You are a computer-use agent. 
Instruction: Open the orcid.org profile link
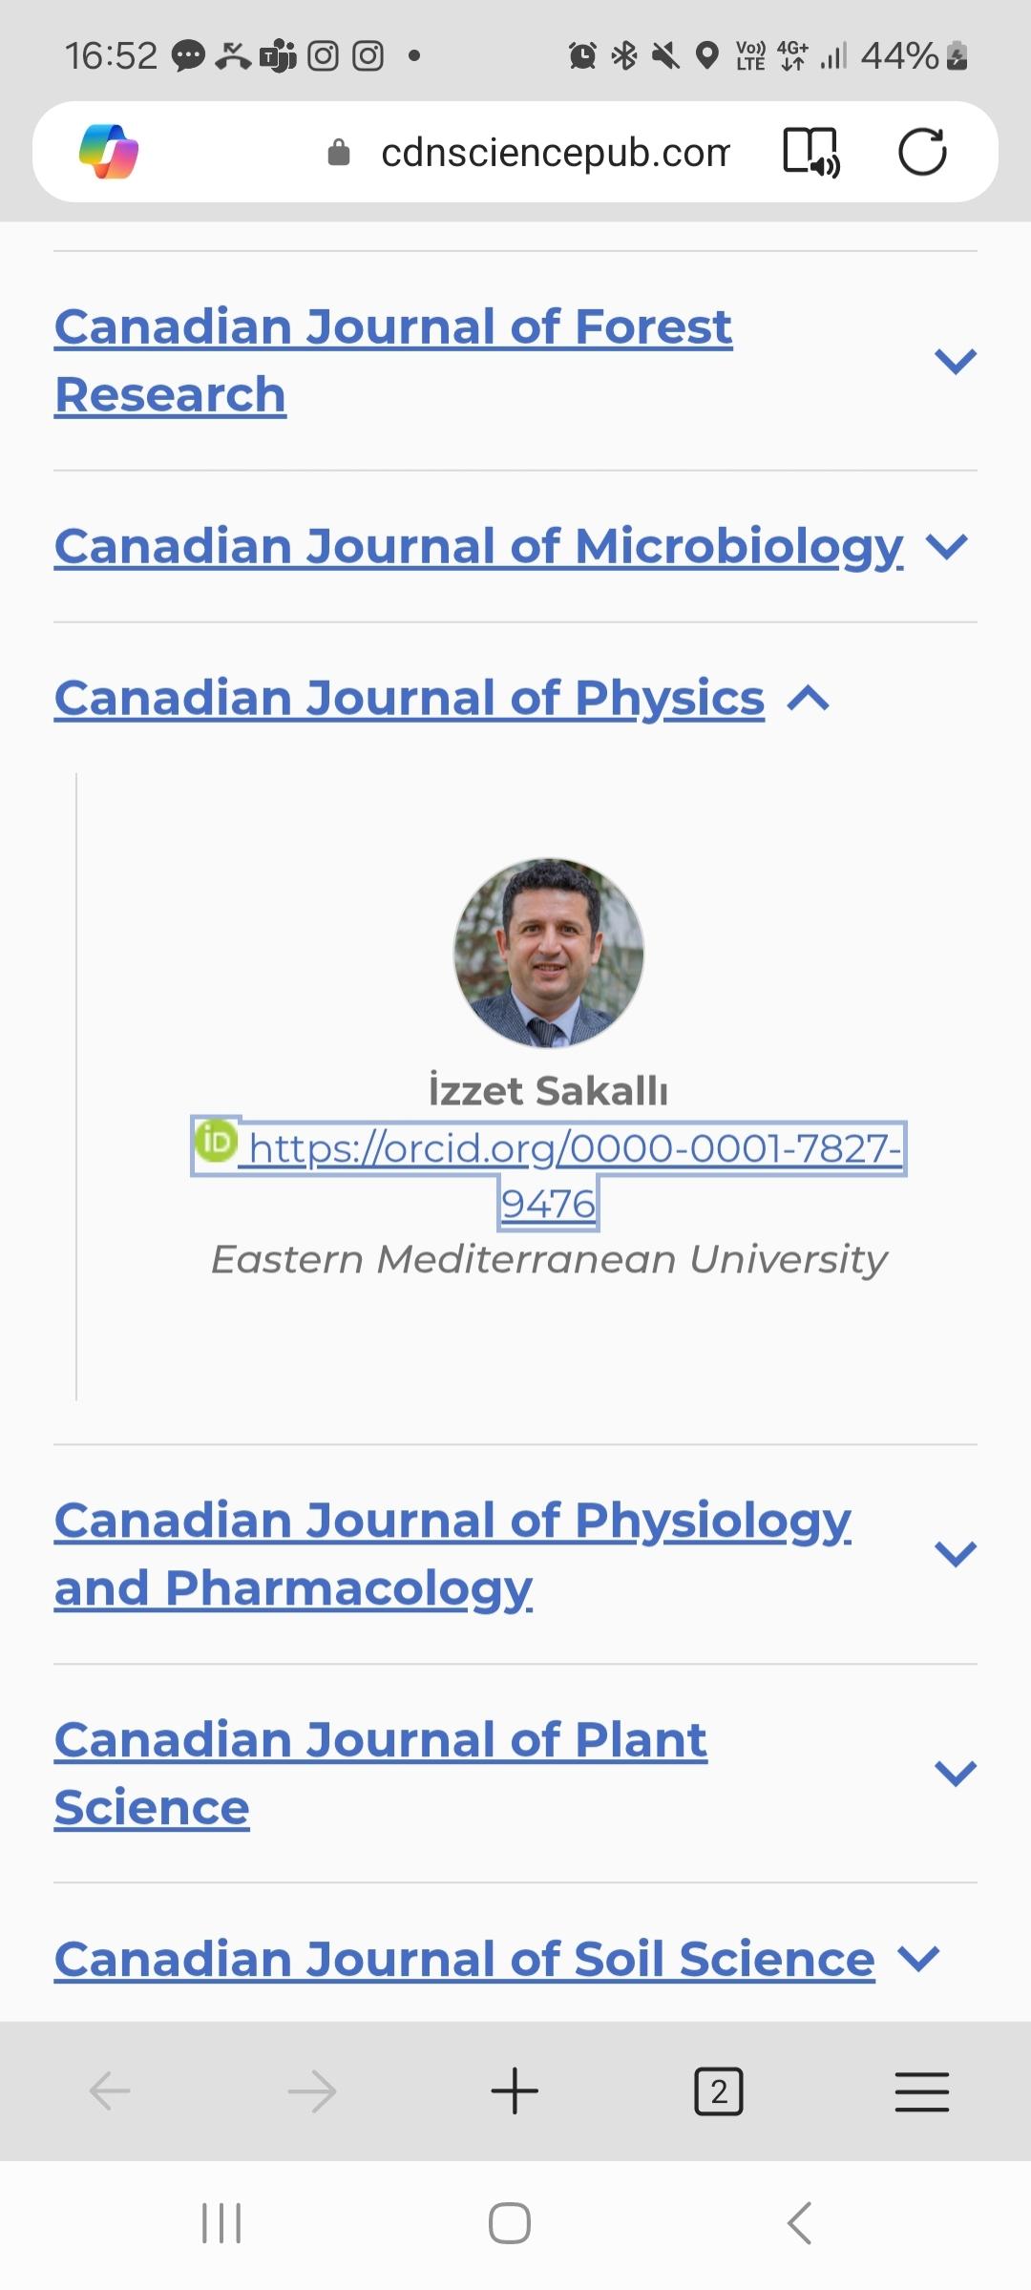pyautogui.click(x=573, y=1149)
